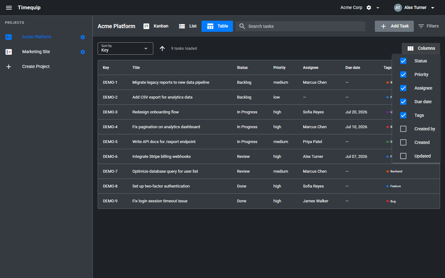Select the Acme Platform project link
The image size is (445, 278).
click(x=37, y=37)
